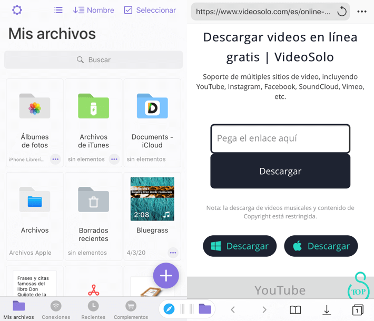The height and width of the screenshot is (321, 374).
Task: Tap the purple plus add button
Action: (166, 276)
